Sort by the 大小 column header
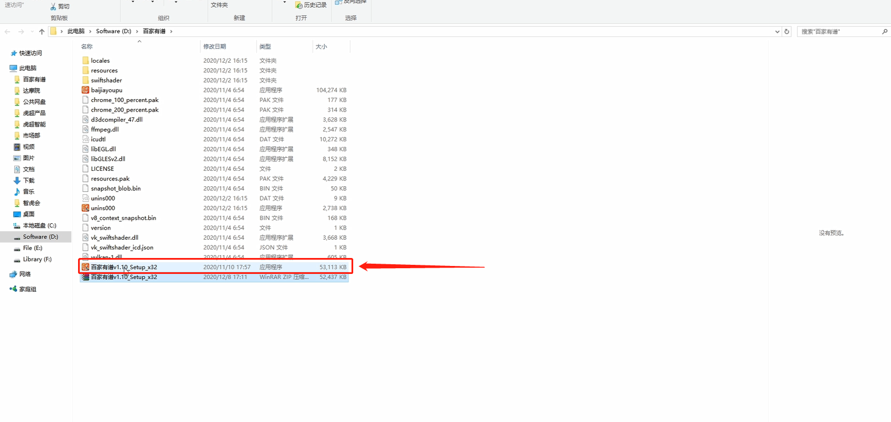Image resolution: width=891 pixels, height=422 pixels. 321,46
